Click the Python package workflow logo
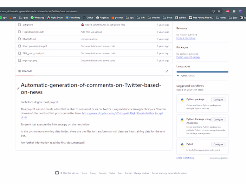This screenshot has height=184, width=246. point(182,100)
